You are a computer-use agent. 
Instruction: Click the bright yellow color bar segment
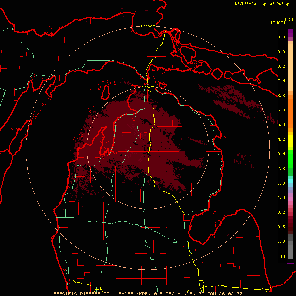coord(290,141)
